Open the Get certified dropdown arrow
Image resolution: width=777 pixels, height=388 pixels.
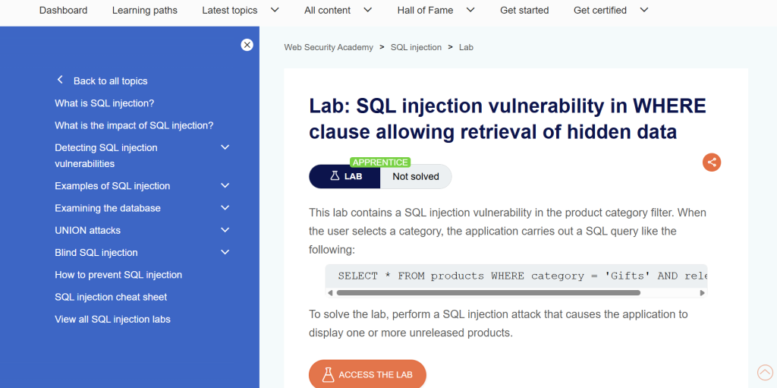(x=644, y=9)
